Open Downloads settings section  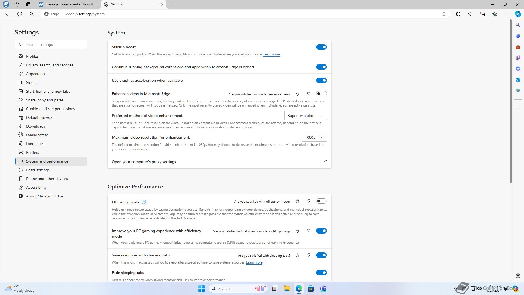click(x=51, y=126)
